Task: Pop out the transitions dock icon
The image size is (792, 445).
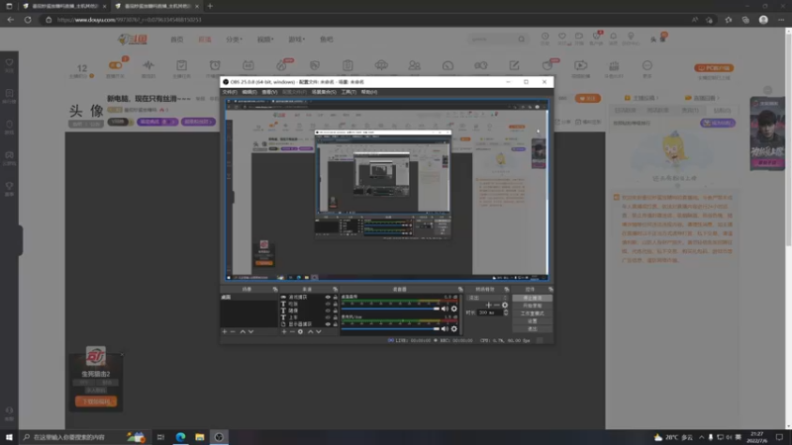Action: click(x=507, y=289)
